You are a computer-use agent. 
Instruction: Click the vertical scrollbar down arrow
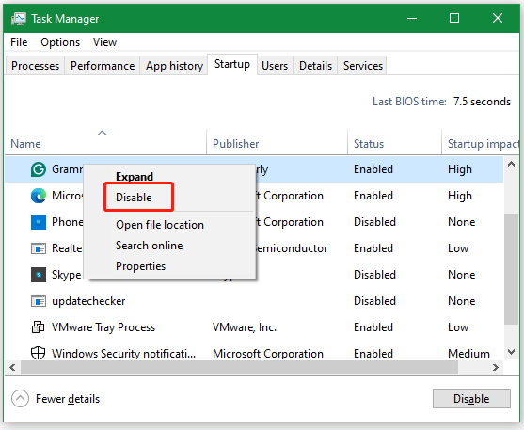tap(511, 352)
